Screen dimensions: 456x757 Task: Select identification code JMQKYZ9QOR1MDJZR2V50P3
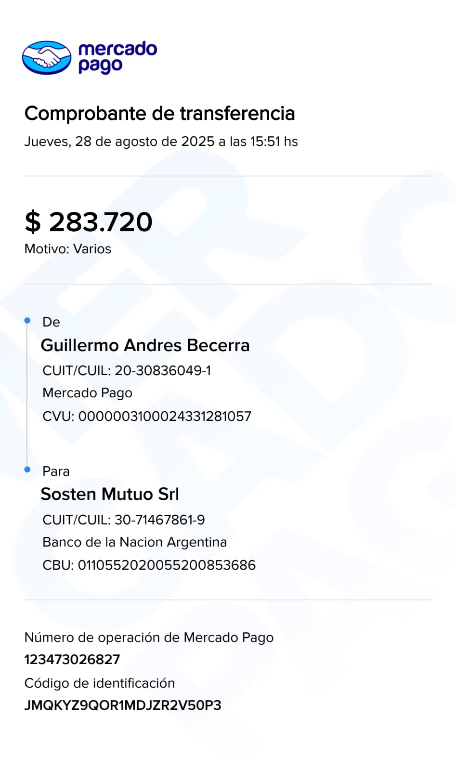click(123, 705)
